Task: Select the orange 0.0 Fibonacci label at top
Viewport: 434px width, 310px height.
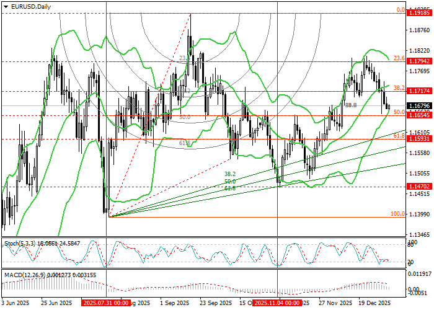Action: pos(401,10)
